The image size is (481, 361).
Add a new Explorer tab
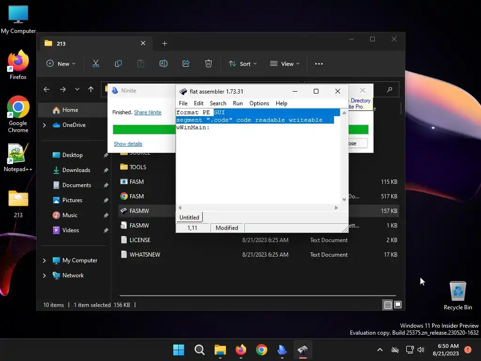(x=164, y=44)
